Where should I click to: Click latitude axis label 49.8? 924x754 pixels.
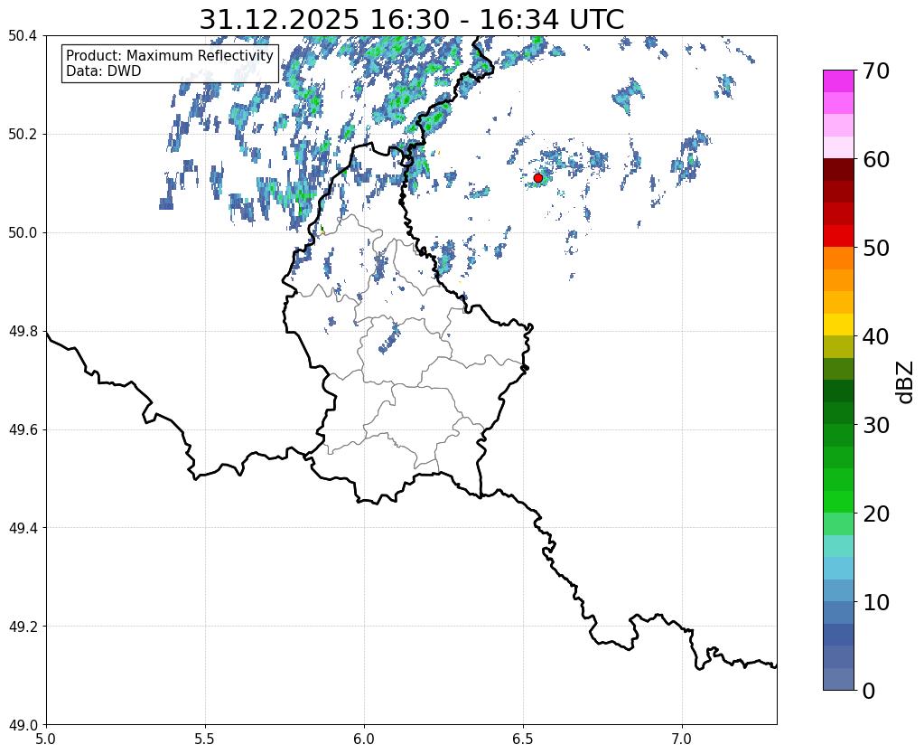tap(23, 332)
